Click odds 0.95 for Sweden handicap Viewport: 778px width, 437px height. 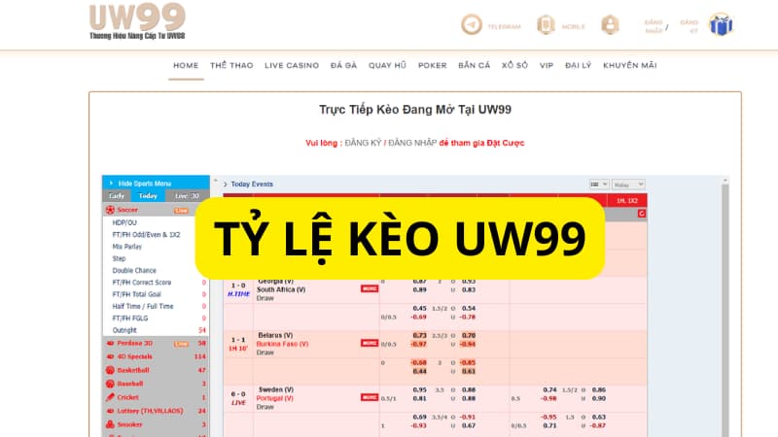(x=419, y=390)
